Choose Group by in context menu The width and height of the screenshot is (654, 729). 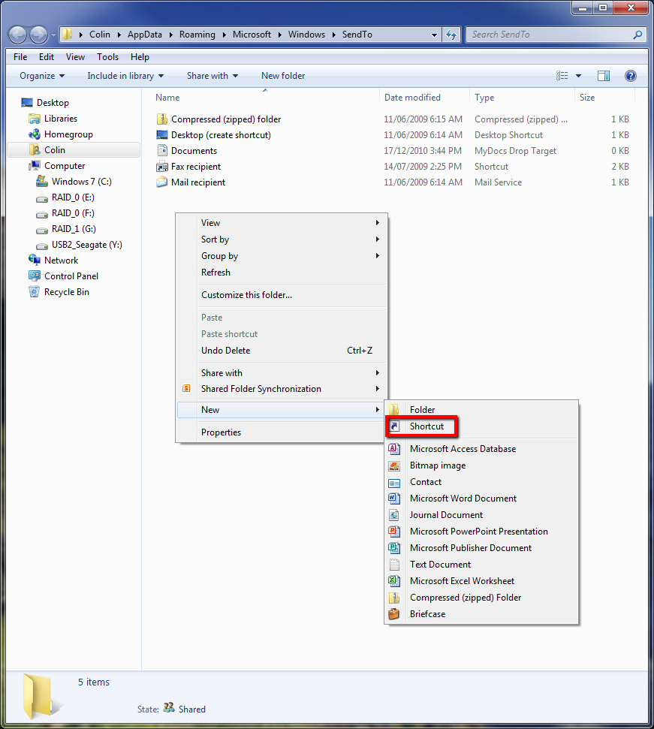tap(282, 256)
